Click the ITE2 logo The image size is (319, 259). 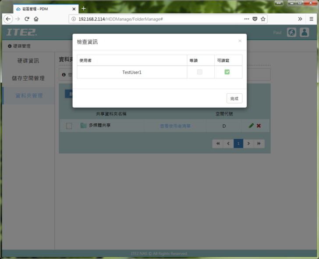(21, 32)
